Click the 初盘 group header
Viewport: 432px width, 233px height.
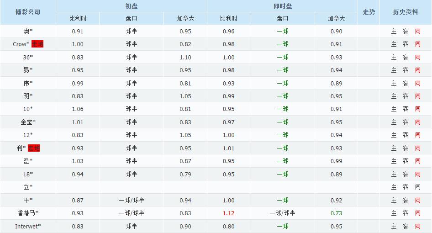[132, 6]
